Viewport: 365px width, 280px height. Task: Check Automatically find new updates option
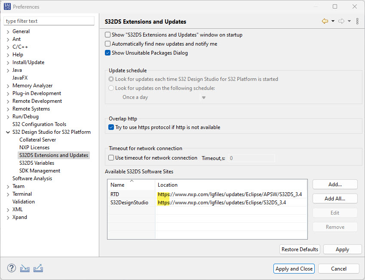(x=108, y=44)
